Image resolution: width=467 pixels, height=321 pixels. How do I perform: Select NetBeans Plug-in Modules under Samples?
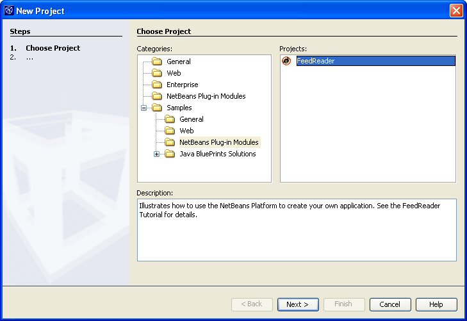click(219, 142)
